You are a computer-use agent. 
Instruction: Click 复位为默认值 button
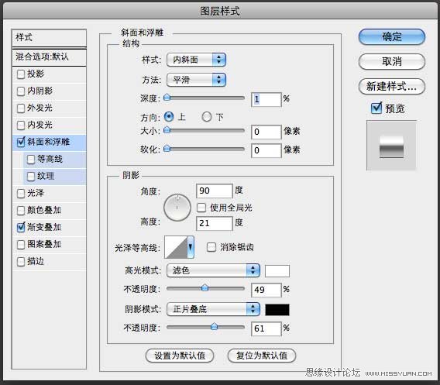262,356
